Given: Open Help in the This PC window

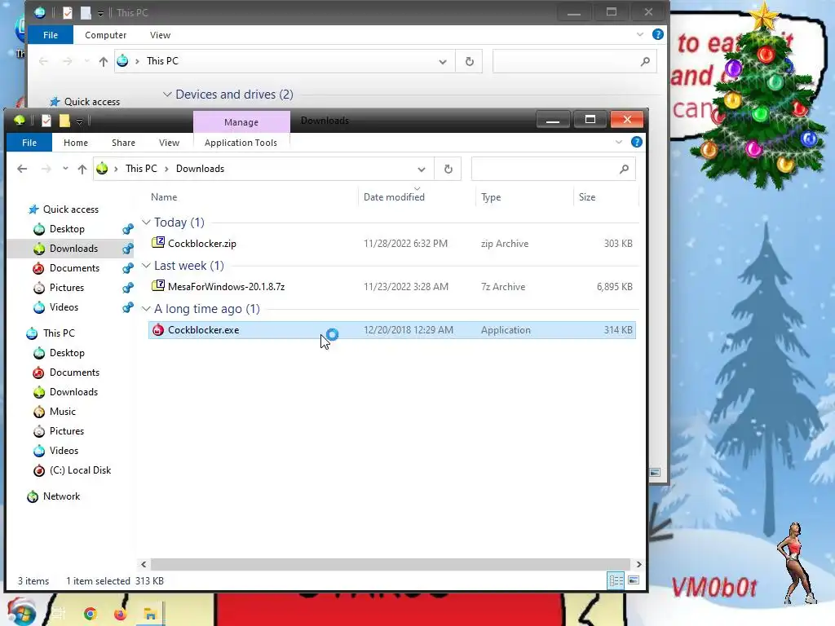Looking at the screenshot, I should coord(658,34).
